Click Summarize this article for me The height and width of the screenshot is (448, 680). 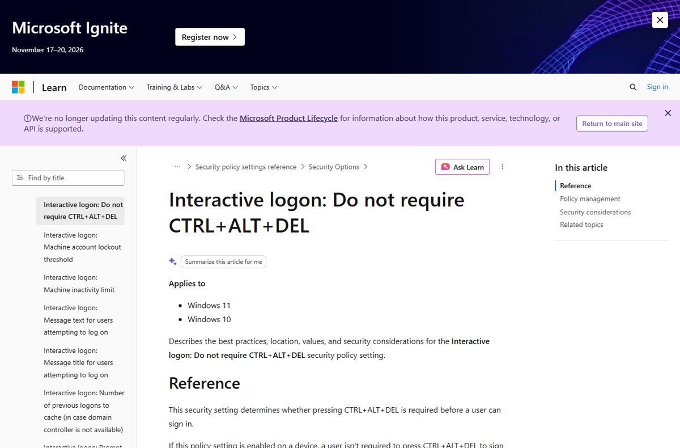tap(223, 261)
